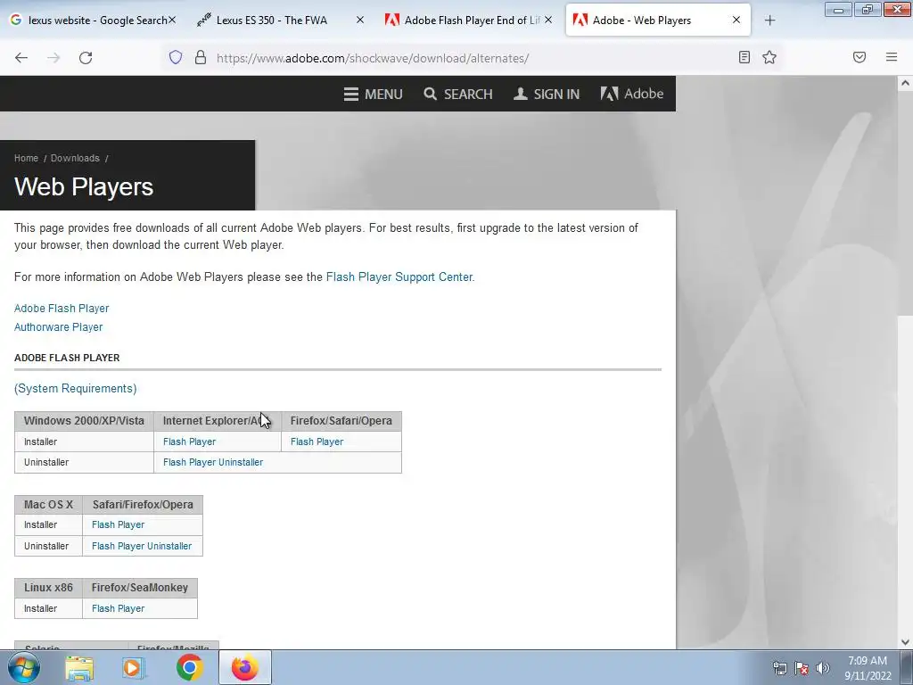Viewport: 913px width, 685px height.
Task: Go back using browser back arrow
Action: (21, 58)
